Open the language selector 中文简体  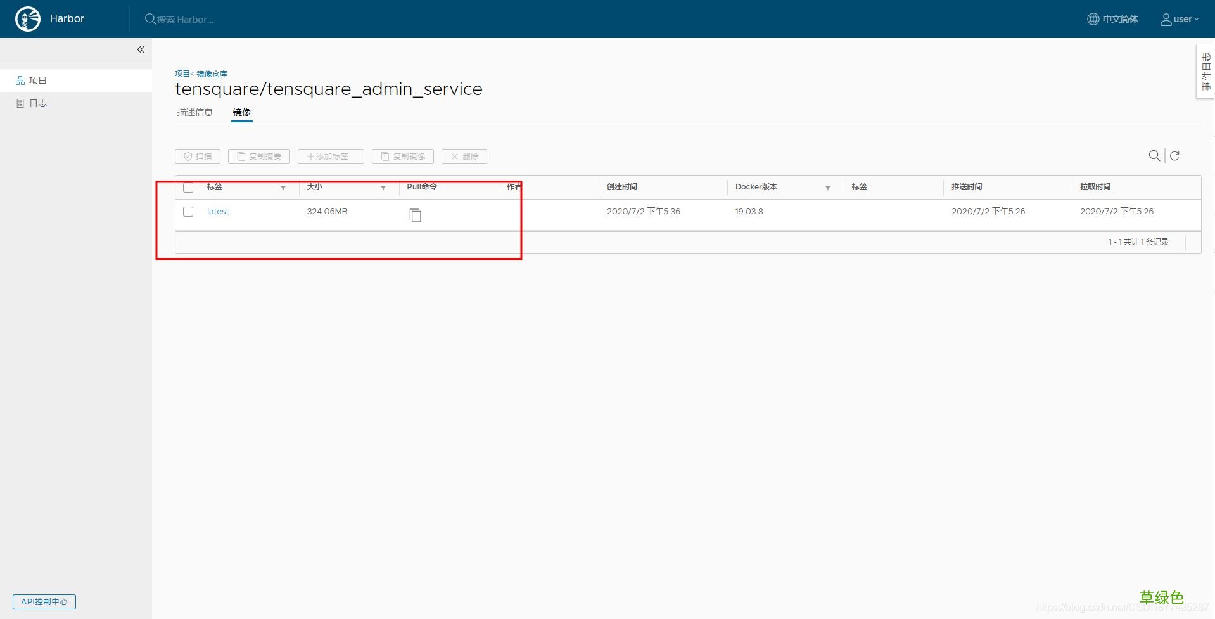(1112, 19)
